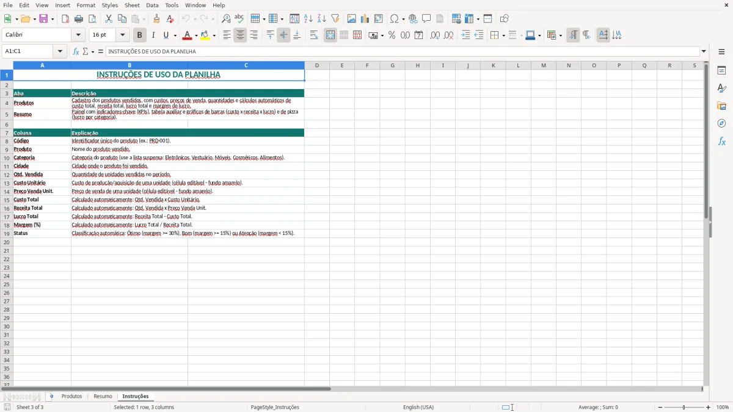Image resolution: width=733 pixels, height=412 pixels.
Task: Click the Export as PDF icon
Action: coord(65,19)
